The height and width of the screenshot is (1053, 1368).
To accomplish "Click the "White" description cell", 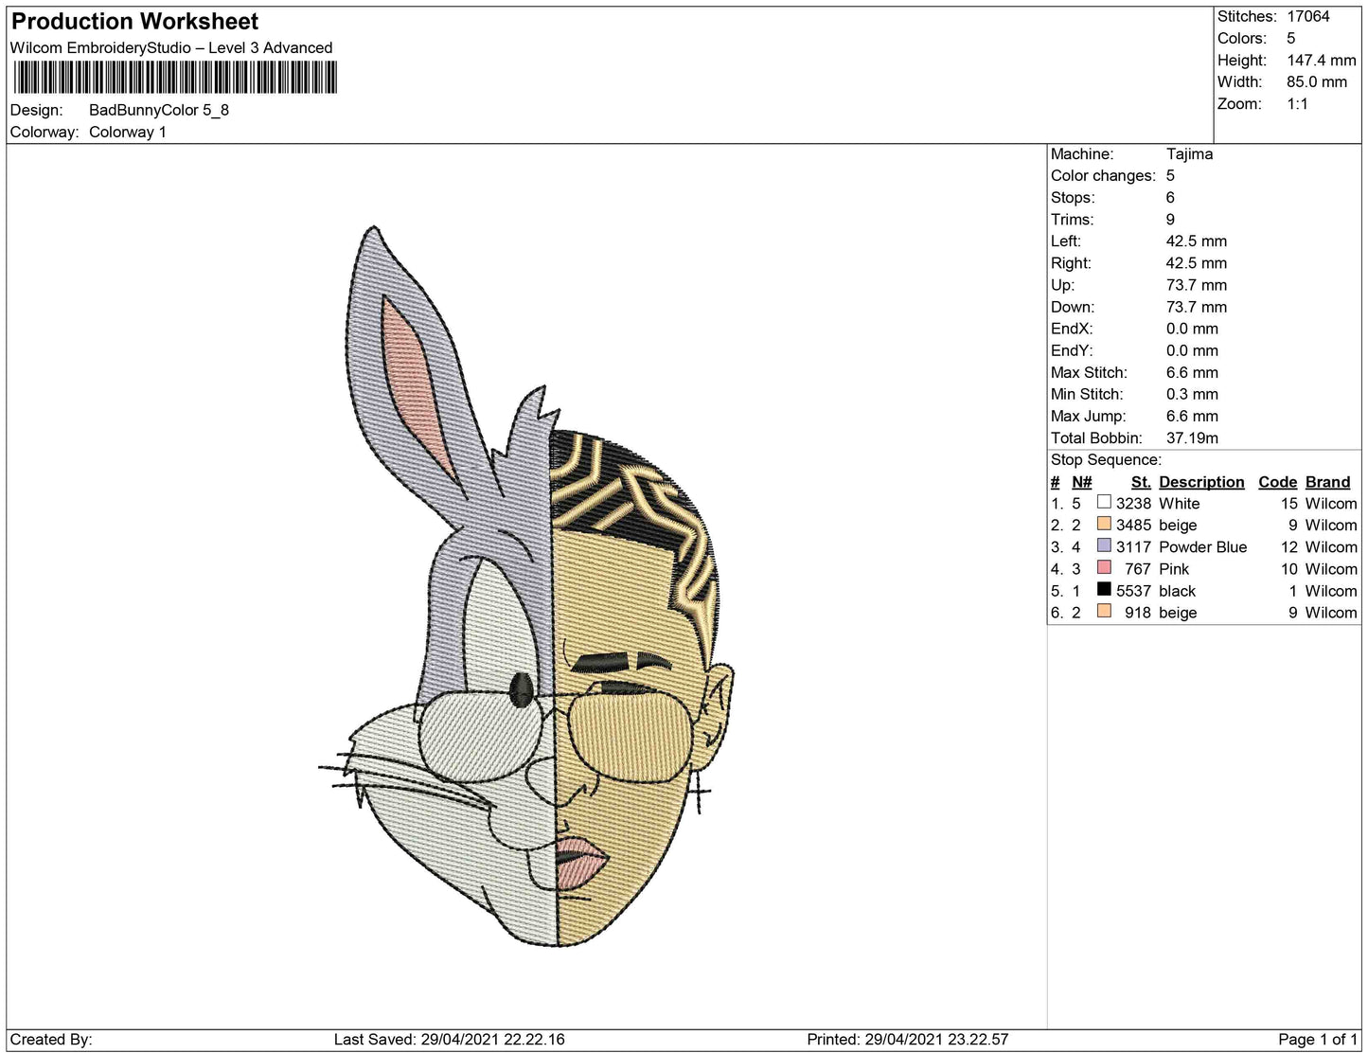I will click(1179, 503).
